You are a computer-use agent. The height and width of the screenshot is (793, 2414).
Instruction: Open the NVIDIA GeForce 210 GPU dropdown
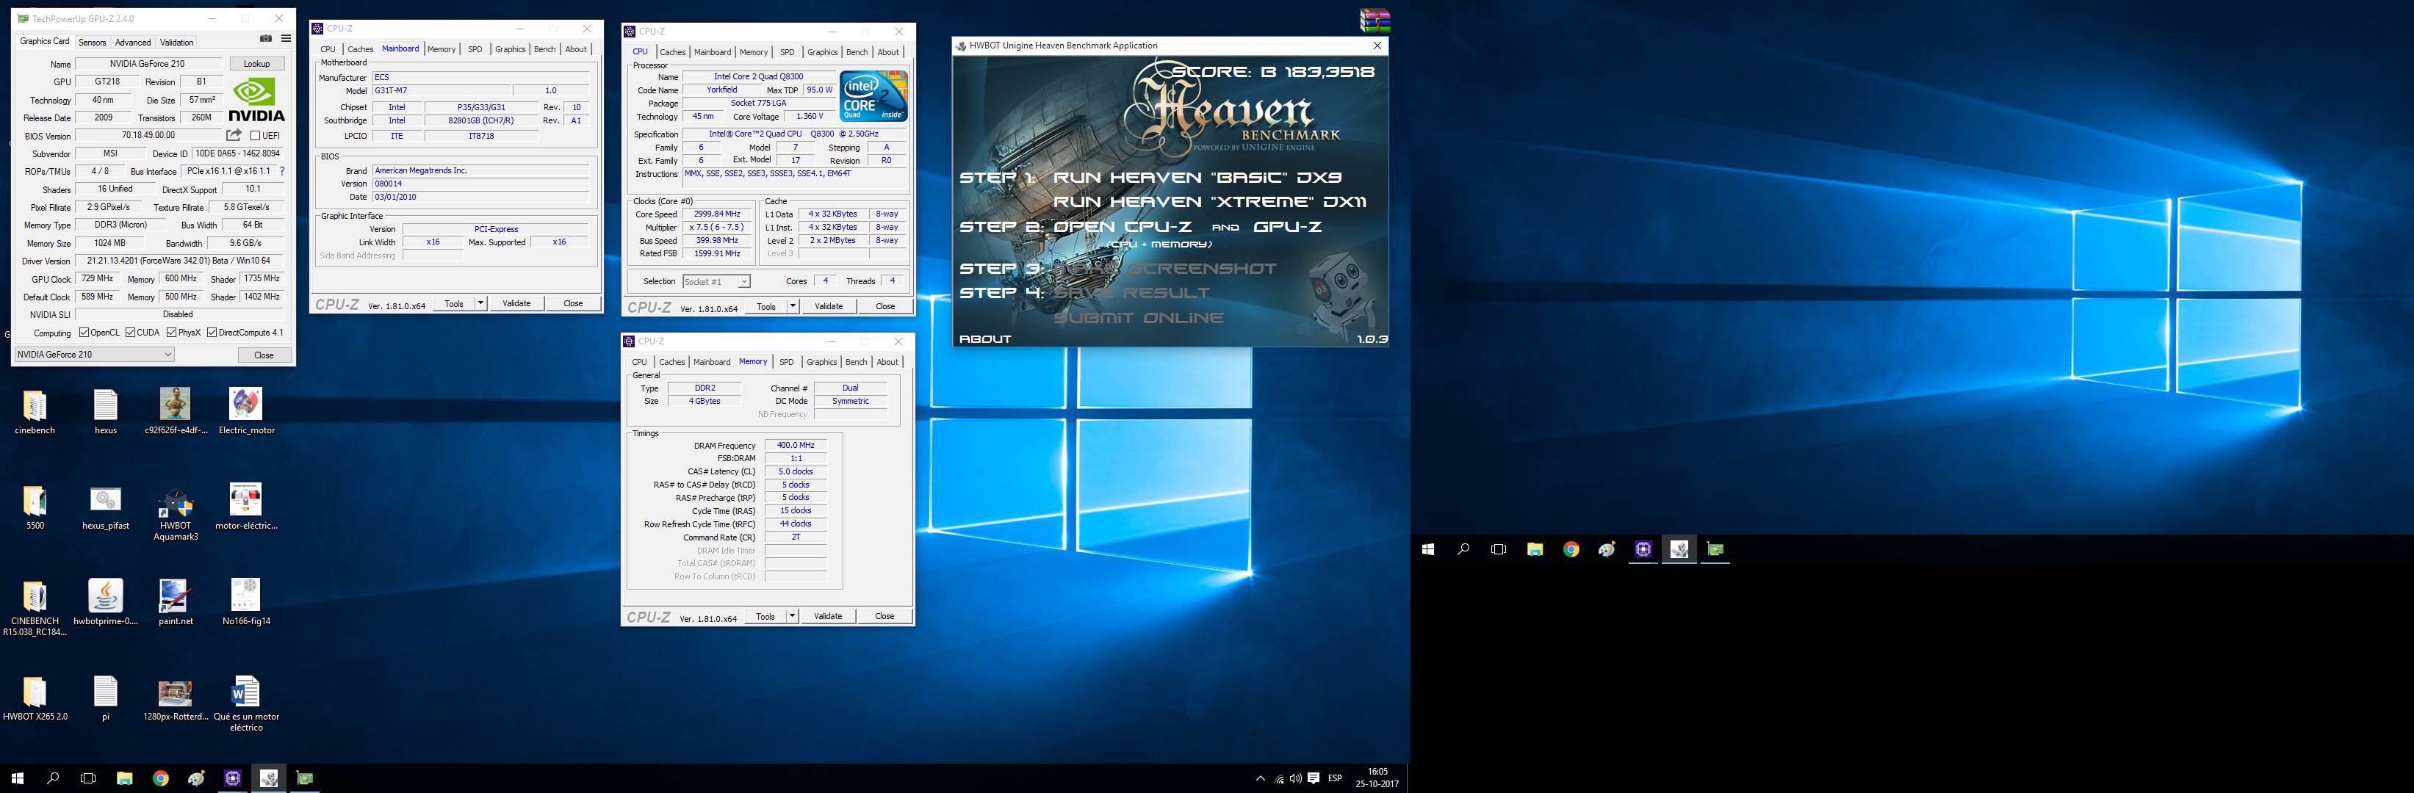coord(95,355)
